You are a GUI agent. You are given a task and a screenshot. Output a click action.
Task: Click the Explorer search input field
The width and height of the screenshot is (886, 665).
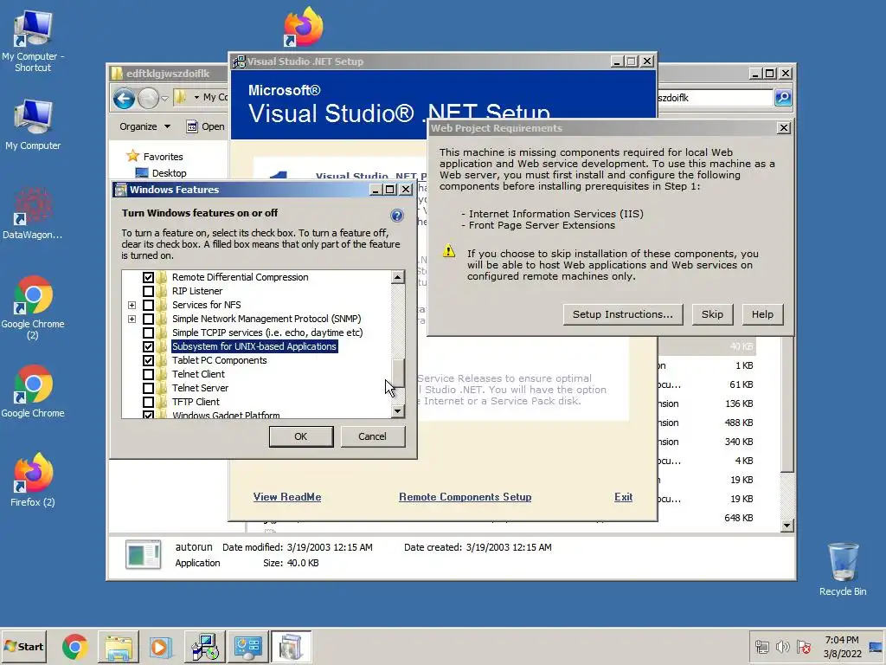[715, 98]
